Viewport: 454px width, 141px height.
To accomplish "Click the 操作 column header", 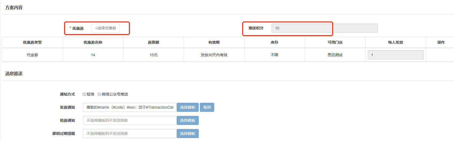I will coord(441,42).
